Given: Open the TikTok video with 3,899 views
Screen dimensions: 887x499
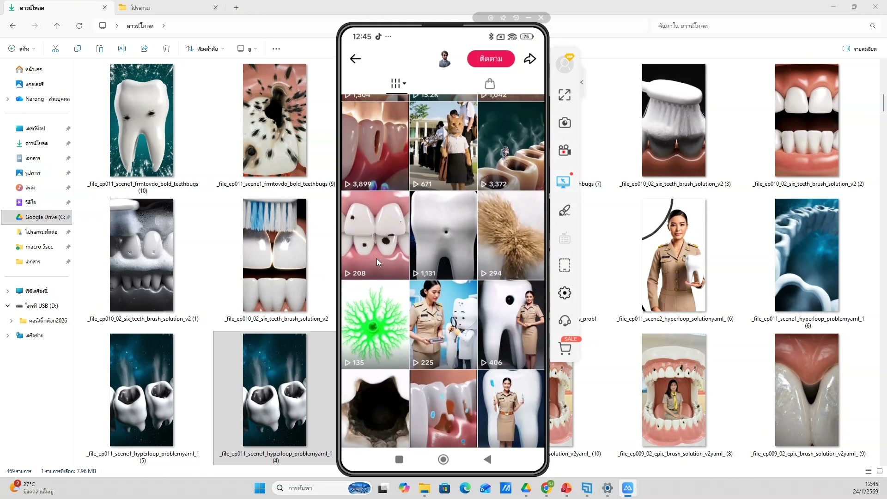Looking at the screenshot, I should 375,146.
